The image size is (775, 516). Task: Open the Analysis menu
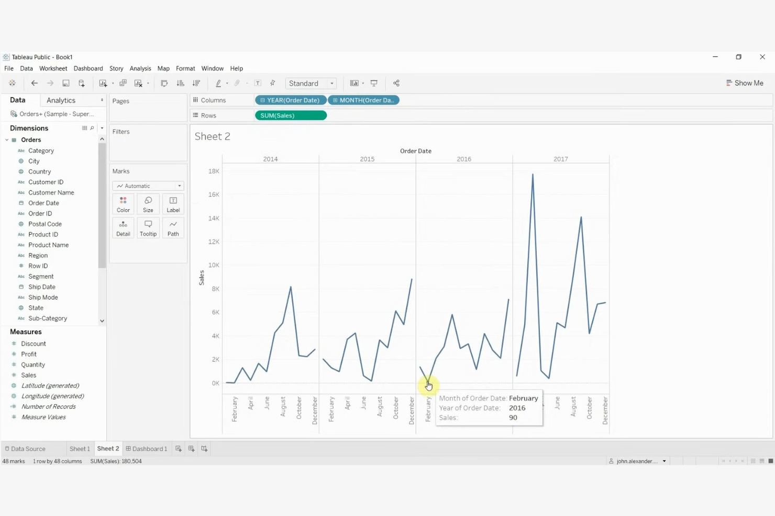click(140, 68)
